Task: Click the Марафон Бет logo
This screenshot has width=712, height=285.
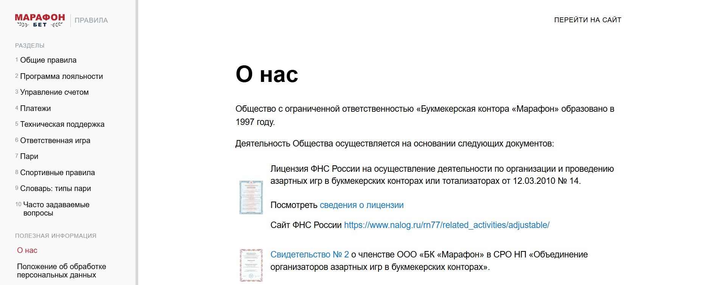Action: (x=40, y=20)
